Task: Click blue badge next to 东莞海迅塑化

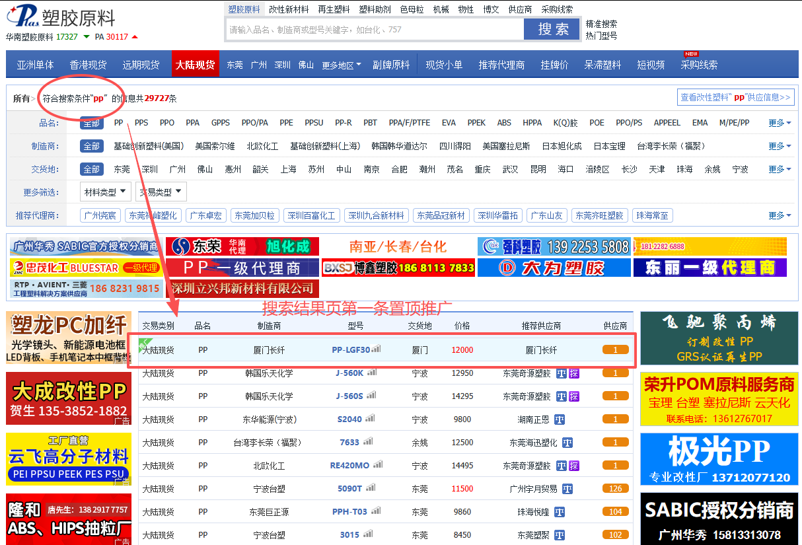Action: pyautogui.click(x=567, y=443)
